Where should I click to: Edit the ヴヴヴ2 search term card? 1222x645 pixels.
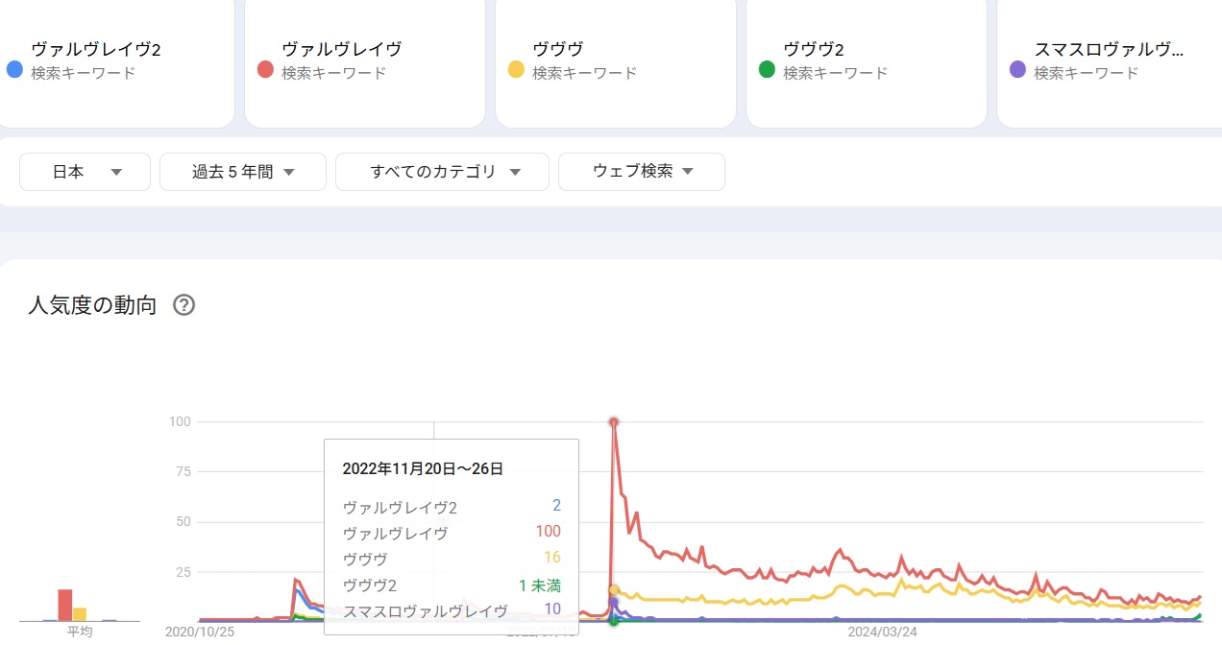tap(865, 60)
